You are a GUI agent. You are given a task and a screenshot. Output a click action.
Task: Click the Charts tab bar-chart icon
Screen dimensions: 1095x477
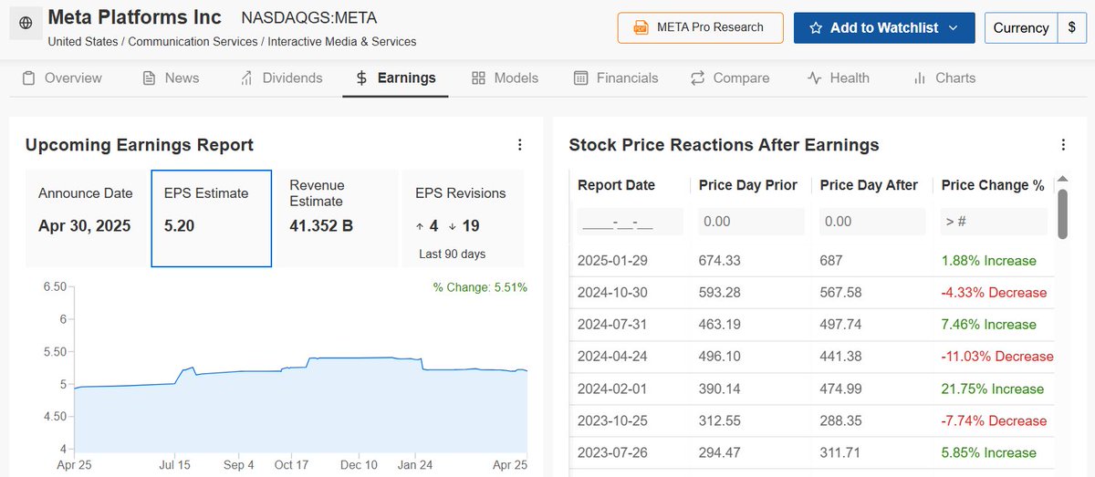pos(920,78)
